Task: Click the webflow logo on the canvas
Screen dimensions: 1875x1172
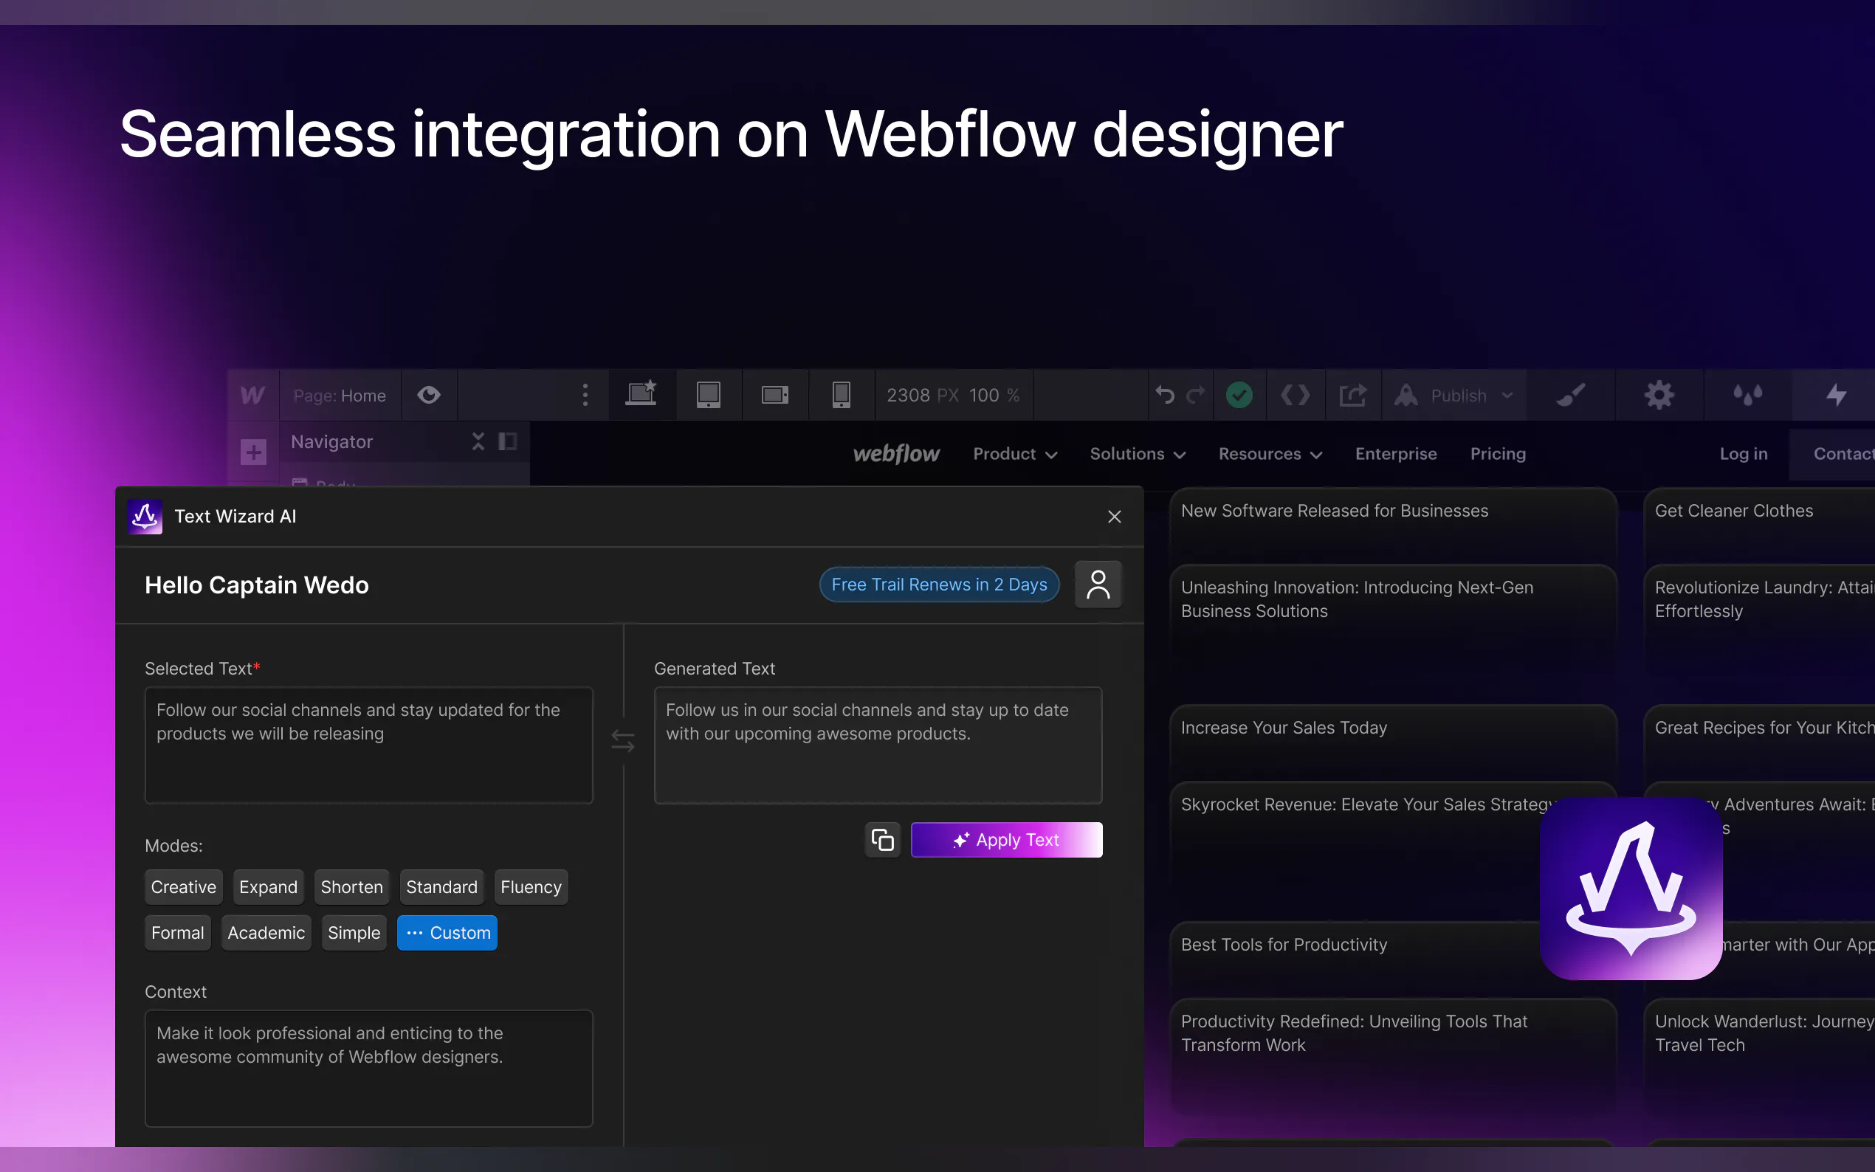Action: pyautogui.click(x=896, y=453)
